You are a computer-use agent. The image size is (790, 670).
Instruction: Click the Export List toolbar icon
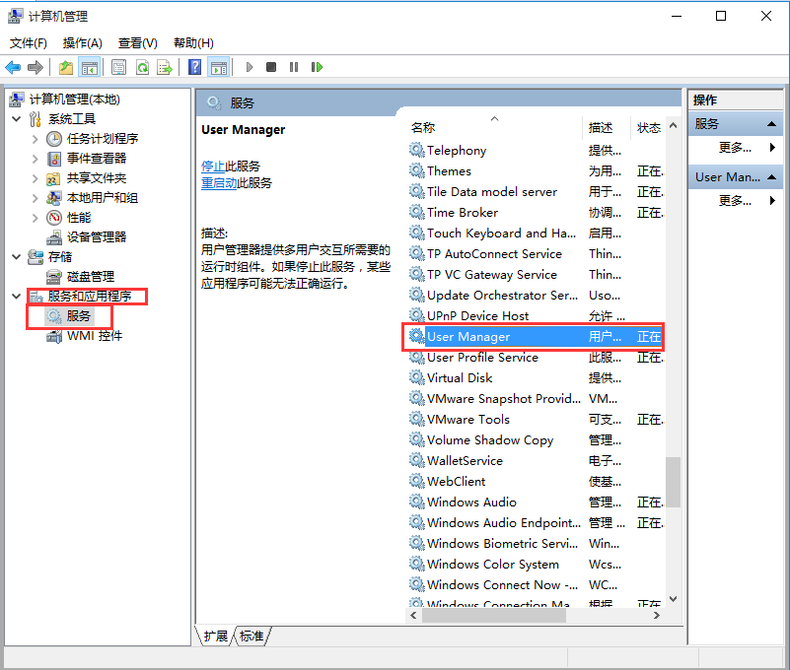pos(165,67)
